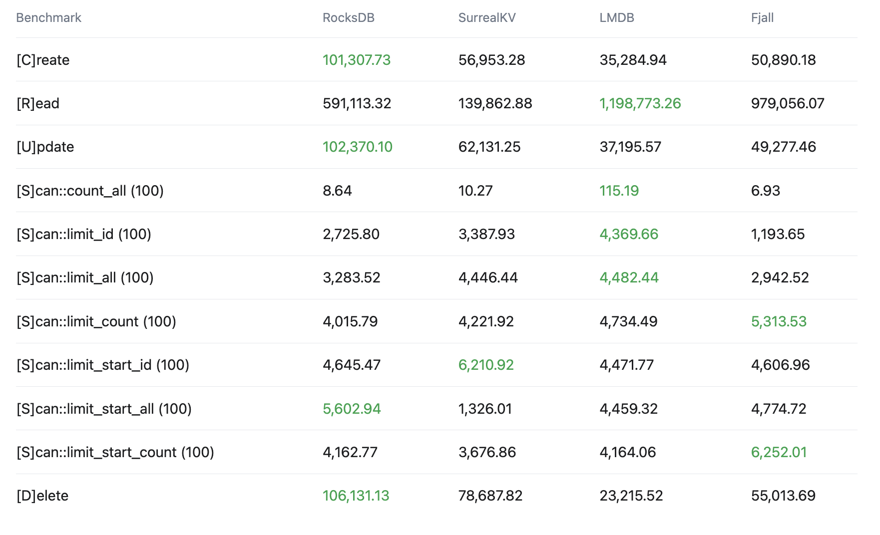Click the value 591,113.32
The height and width of the screenshot is (535, 880).
click(x=357, y=103)
